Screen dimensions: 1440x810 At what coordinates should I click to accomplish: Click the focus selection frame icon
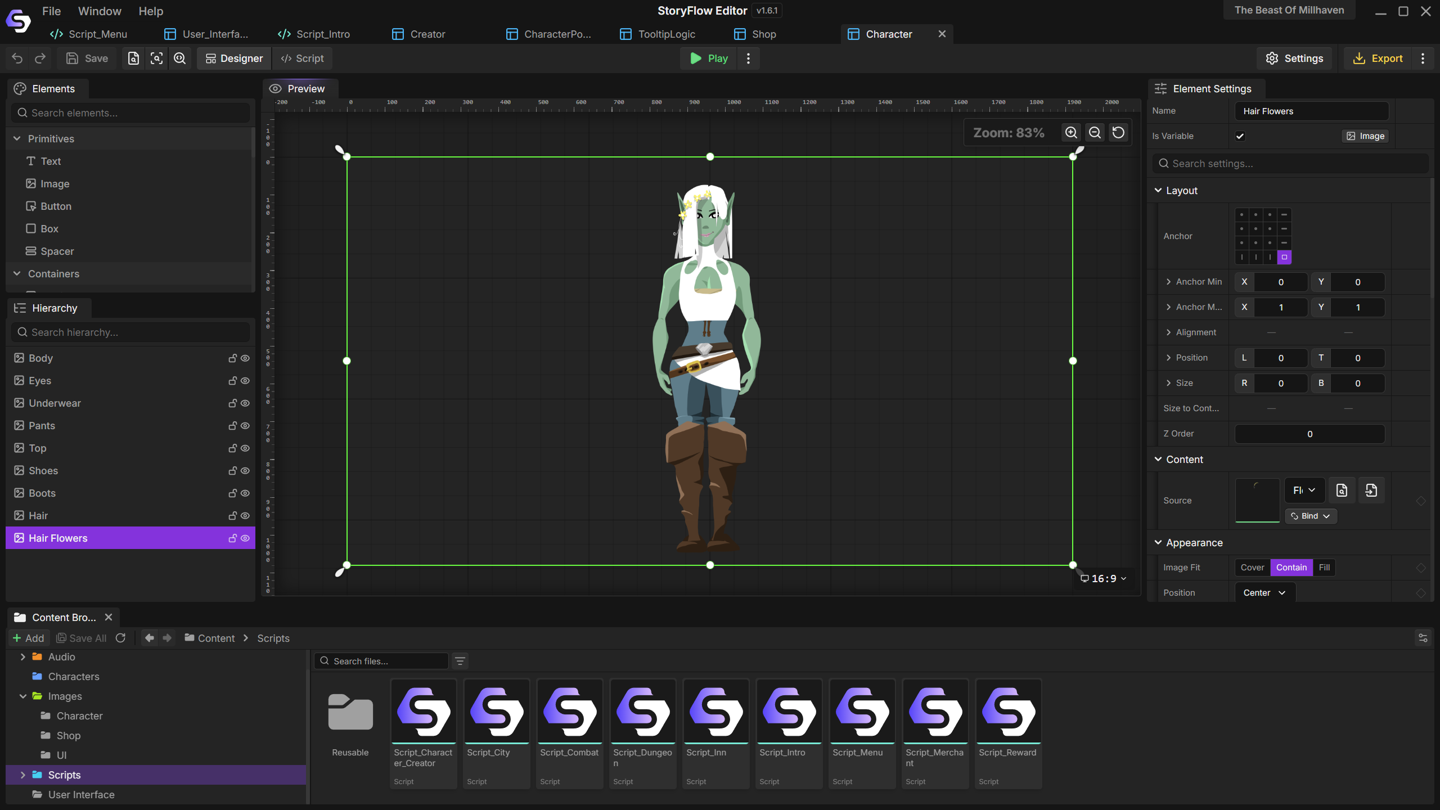coord(156,58)
